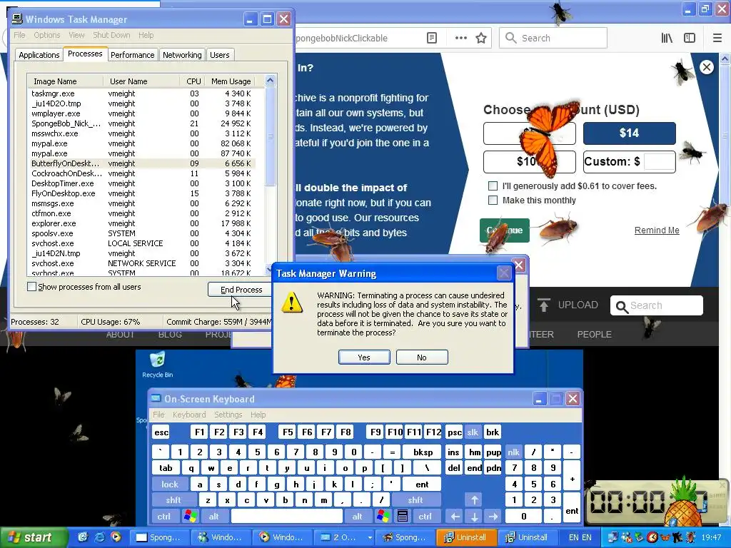Launch Windows Media Player from Quick Launch
Screen dimensions: 731x548
click(115, 537)
